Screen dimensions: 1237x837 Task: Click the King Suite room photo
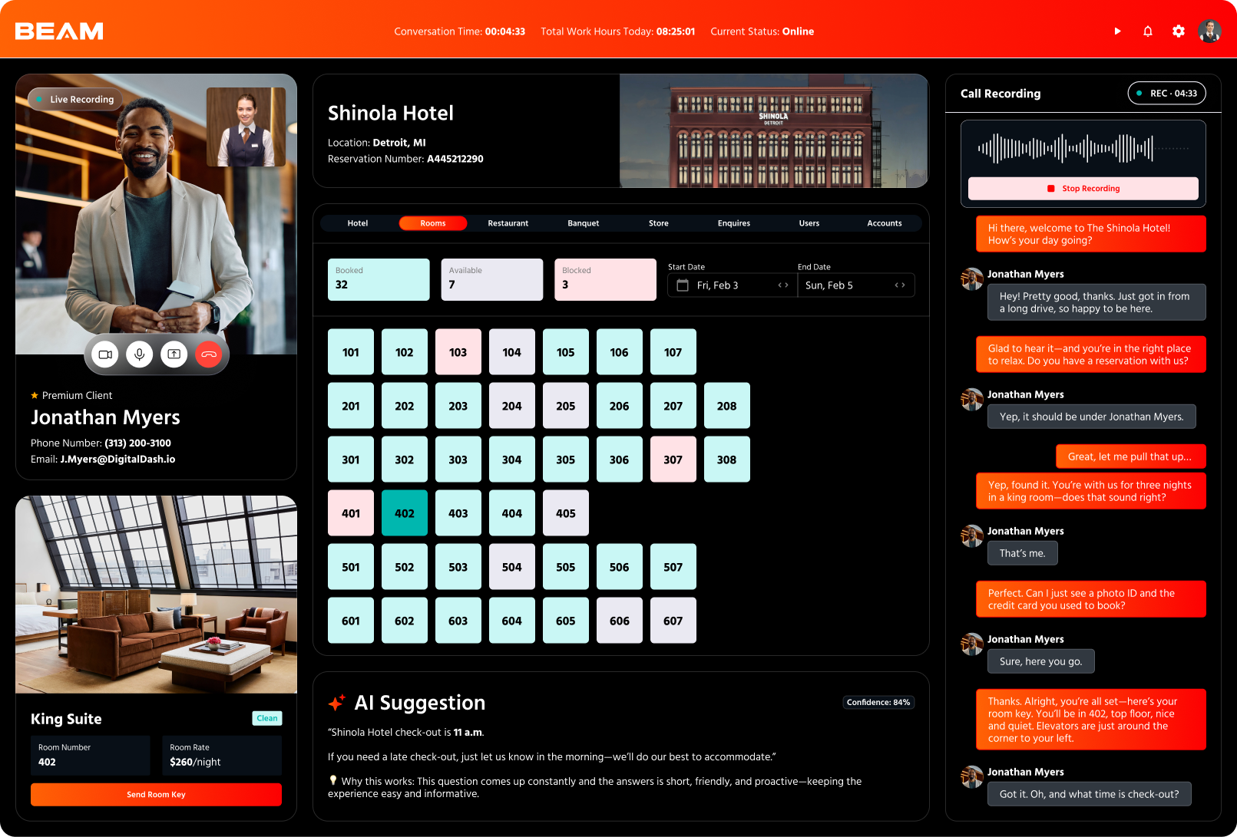click(x=157, y=595)
